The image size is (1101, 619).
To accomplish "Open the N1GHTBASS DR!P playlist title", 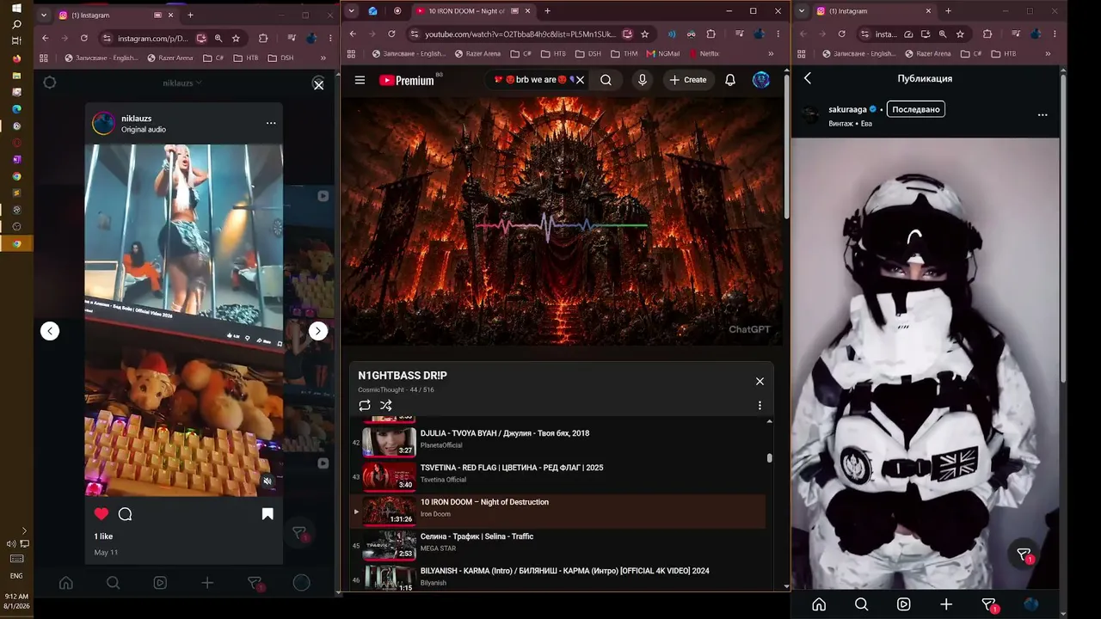I will click(x=403, y=376).
